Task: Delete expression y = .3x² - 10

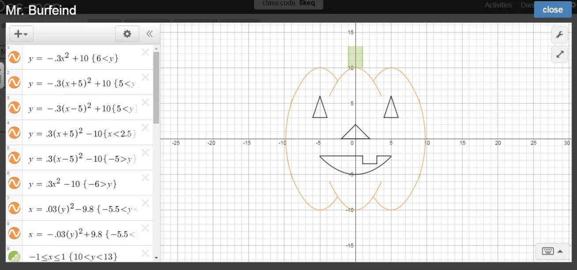Action: click(145, 178)
